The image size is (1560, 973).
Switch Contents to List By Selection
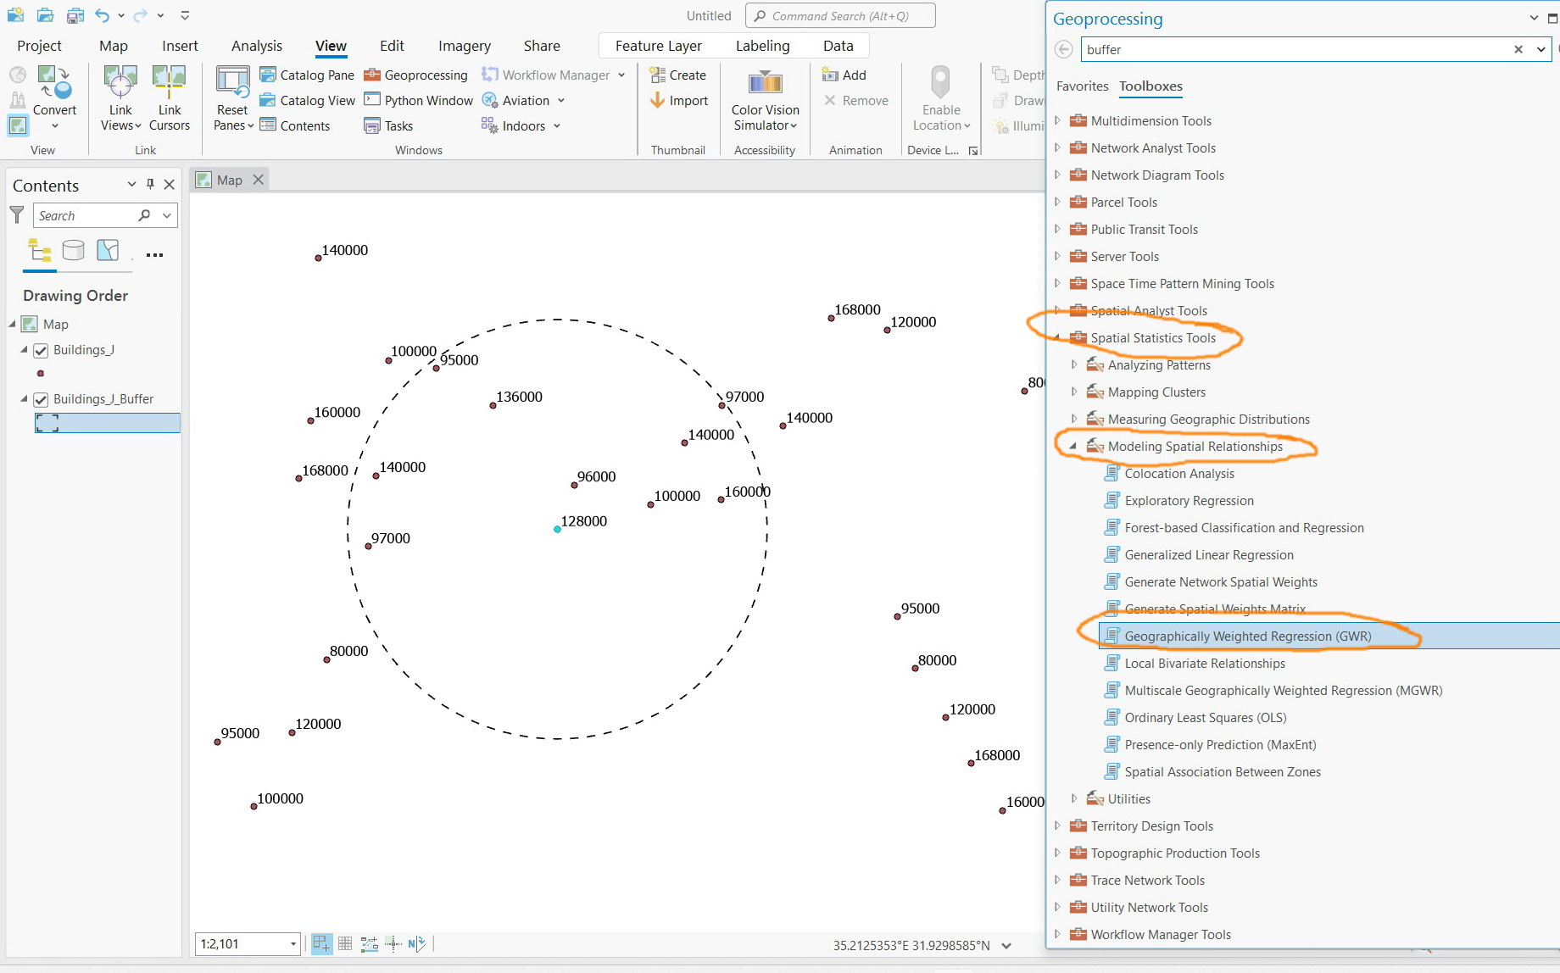tap(108, 251)
